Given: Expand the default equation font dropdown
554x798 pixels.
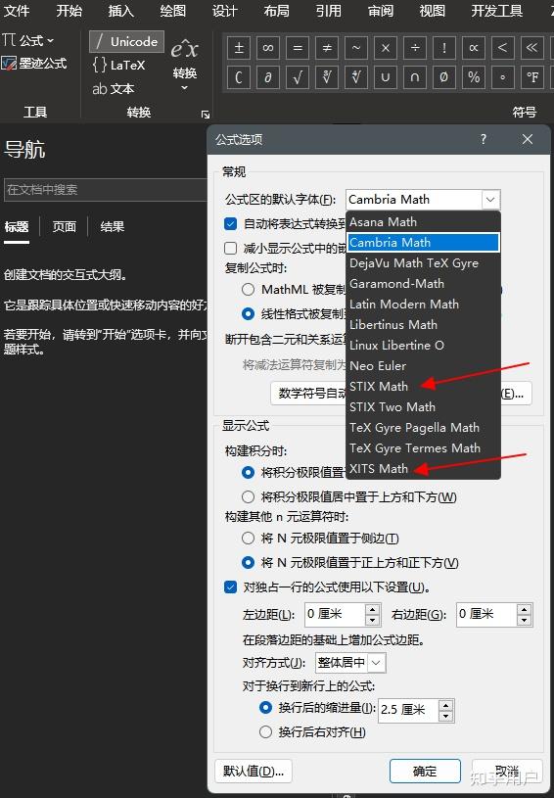Looking at the screenshot, I should tap(490, 200).
